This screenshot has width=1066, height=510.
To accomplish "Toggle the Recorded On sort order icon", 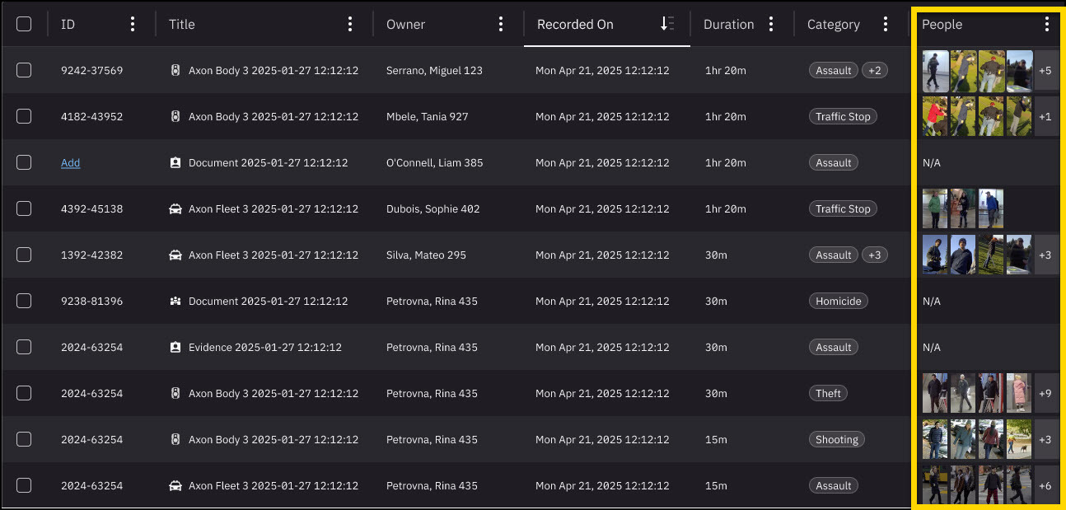I will pos(667,24).
